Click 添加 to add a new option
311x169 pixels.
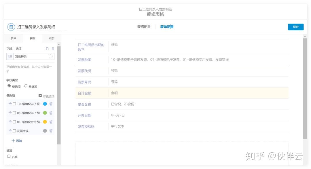(x=17, y=141)
